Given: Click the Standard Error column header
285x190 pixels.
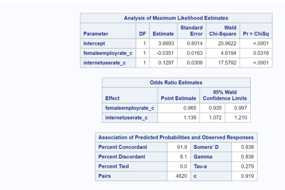Looking at the screenshot, I should (192, 31).
